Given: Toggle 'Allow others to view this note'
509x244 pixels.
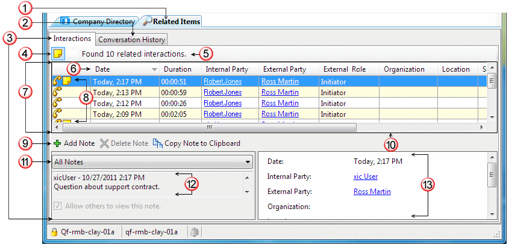Looking at the screenshot, I should (57, 206).
